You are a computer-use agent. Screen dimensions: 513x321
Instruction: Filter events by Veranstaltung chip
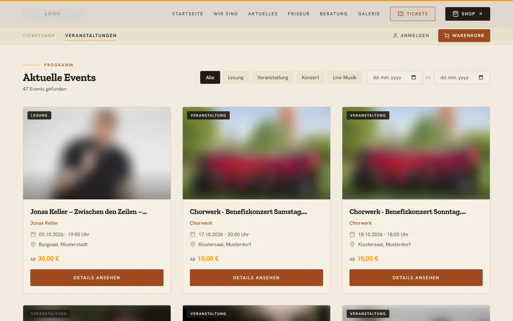tap(273, 77)
